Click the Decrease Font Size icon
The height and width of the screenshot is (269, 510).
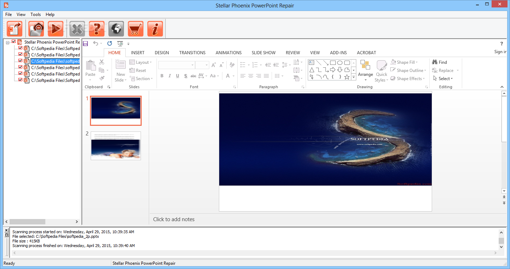point(221,65)
